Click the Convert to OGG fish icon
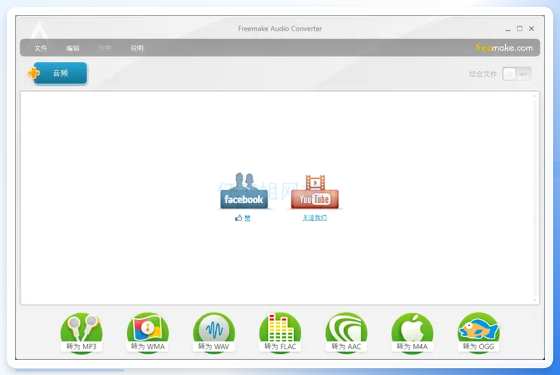This screenshot has height=375, width=560. point(478,333)
